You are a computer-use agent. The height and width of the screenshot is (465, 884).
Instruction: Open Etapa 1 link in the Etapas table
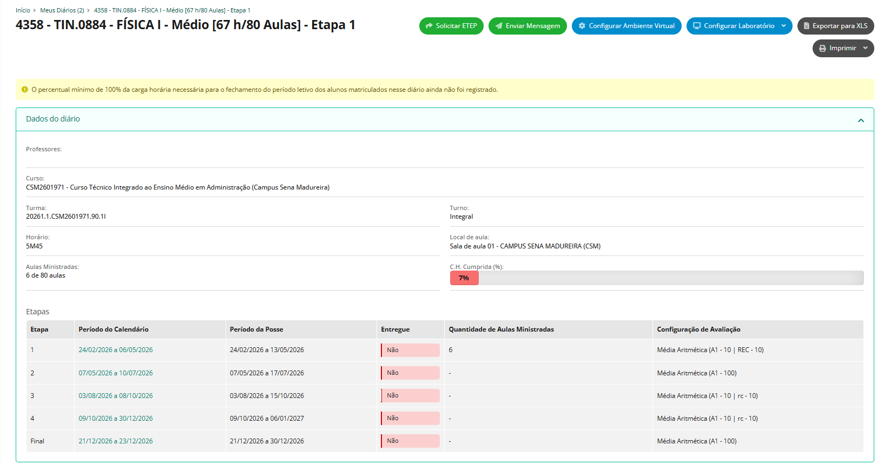(x=32, y=350)
